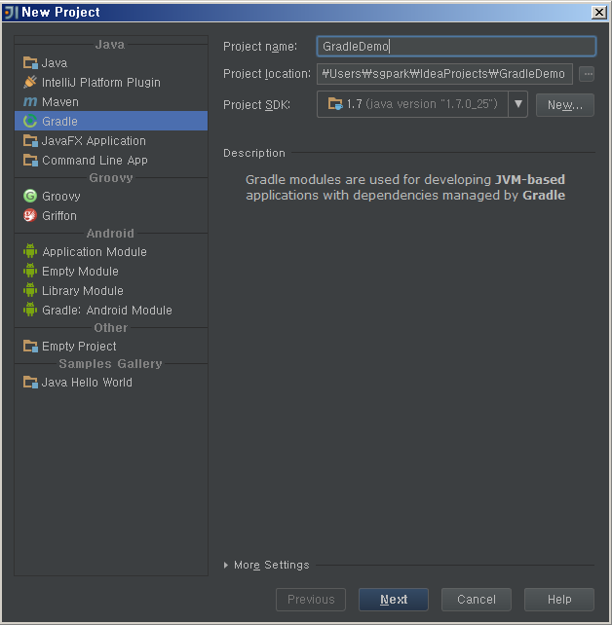Click the Project location label
The image size is (612, 625).
(266, 74)
